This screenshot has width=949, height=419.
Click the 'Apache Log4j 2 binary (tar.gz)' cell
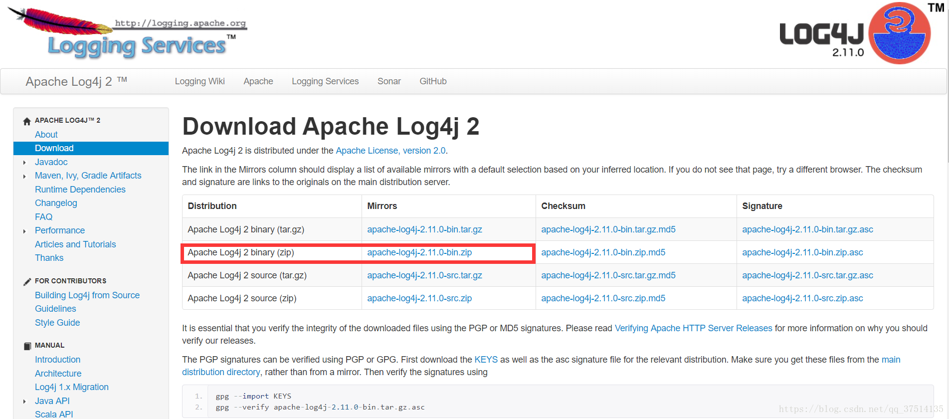pos(272,229)
